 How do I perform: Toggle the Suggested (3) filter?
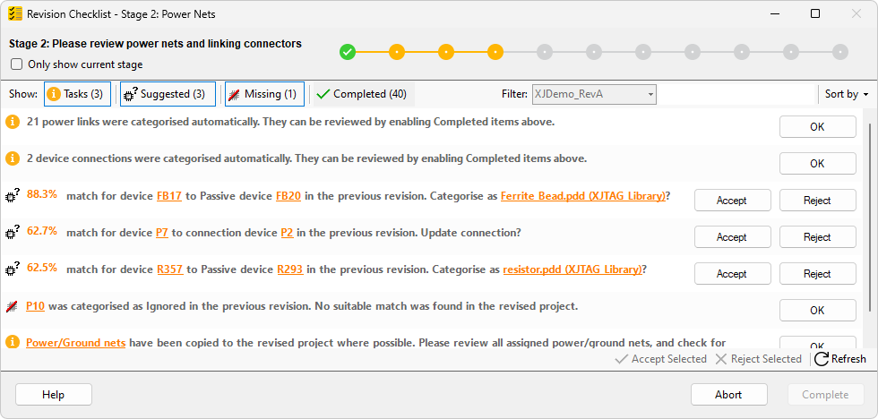pyautogui.click(x=168, y=94)
